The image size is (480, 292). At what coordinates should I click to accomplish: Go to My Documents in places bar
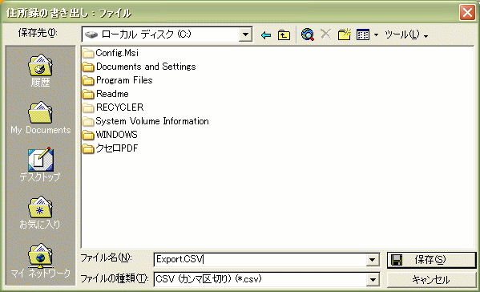coord(40,118)
